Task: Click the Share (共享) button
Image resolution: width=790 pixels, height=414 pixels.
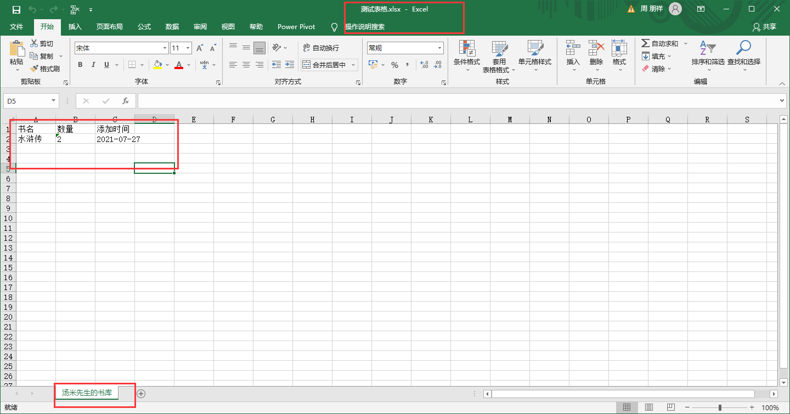Action: coord(765,27)
